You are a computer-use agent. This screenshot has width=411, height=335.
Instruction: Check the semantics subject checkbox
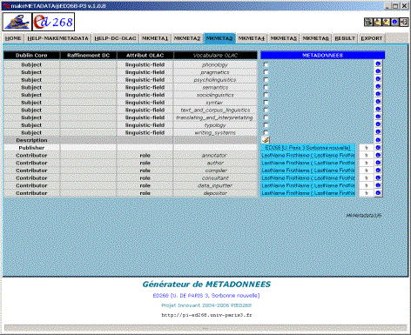coord(266,87)
